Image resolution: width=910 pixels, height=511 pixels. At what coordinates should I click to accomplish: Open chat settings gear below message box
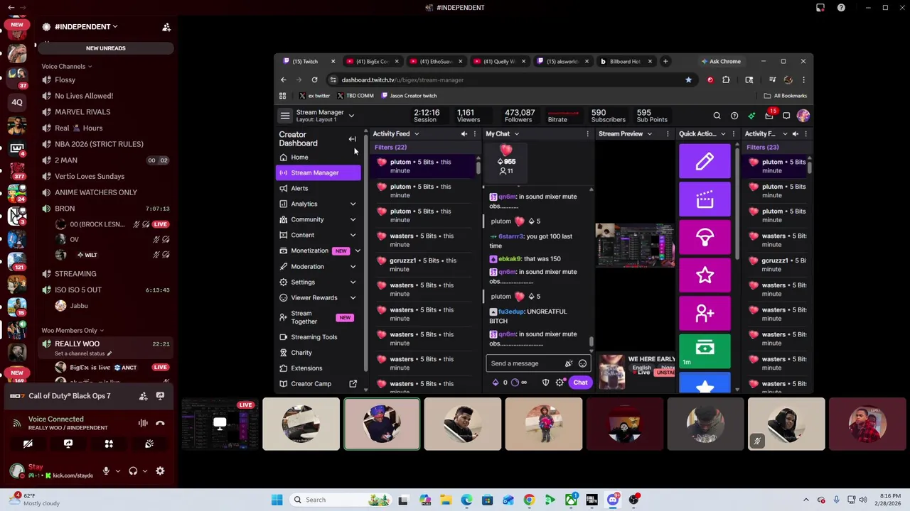point(560,383)
